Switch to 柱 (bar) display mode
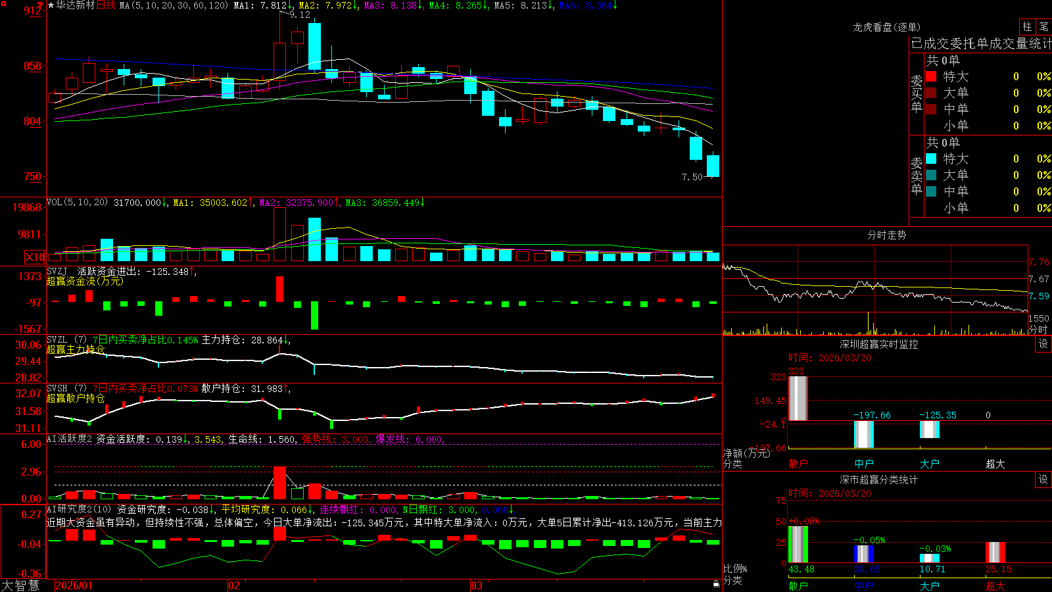1052x592 pixels. (1027, 26)
